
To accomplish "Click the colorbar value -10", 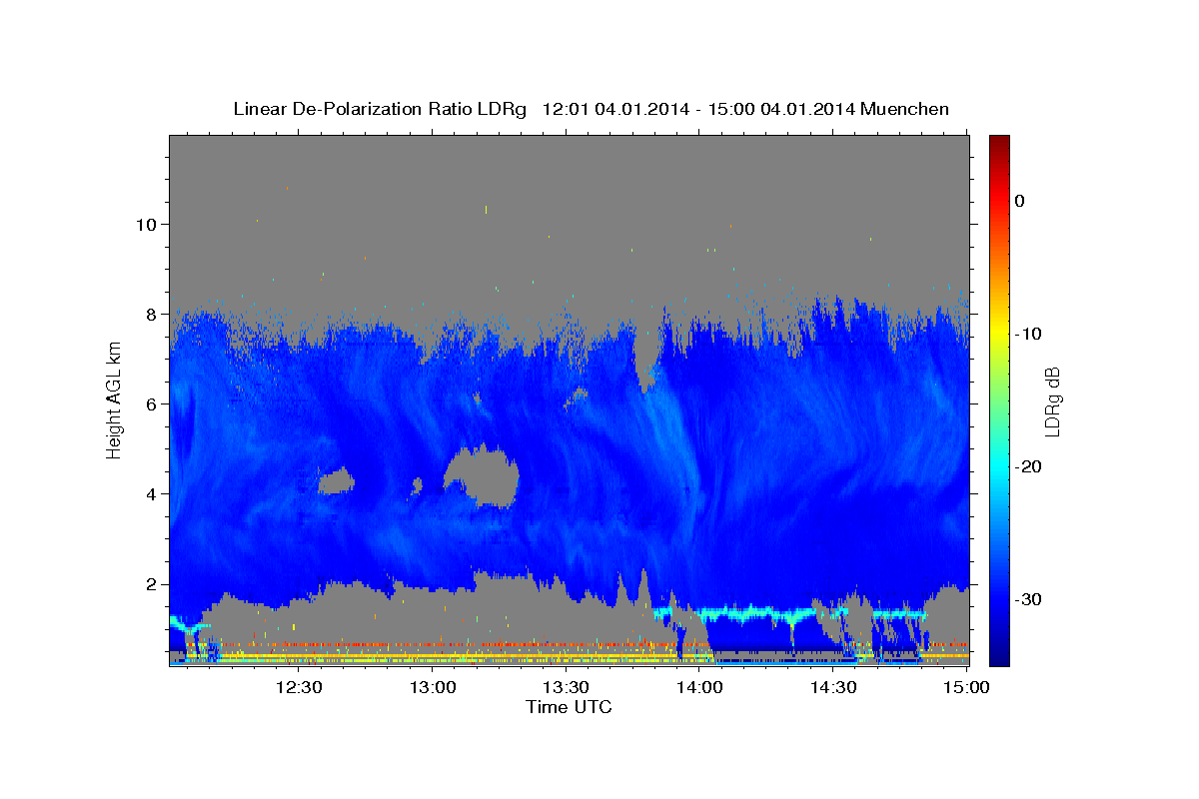I will (x=1028, y=334).
